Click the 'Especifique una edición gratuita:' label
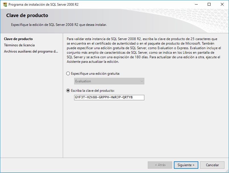The width and height of the screenshot is (229, 173). [x=95, y=74]
